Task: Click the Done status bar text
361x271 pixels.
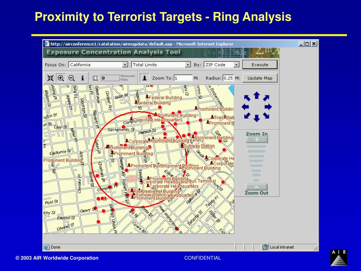Action: (55, 247)
